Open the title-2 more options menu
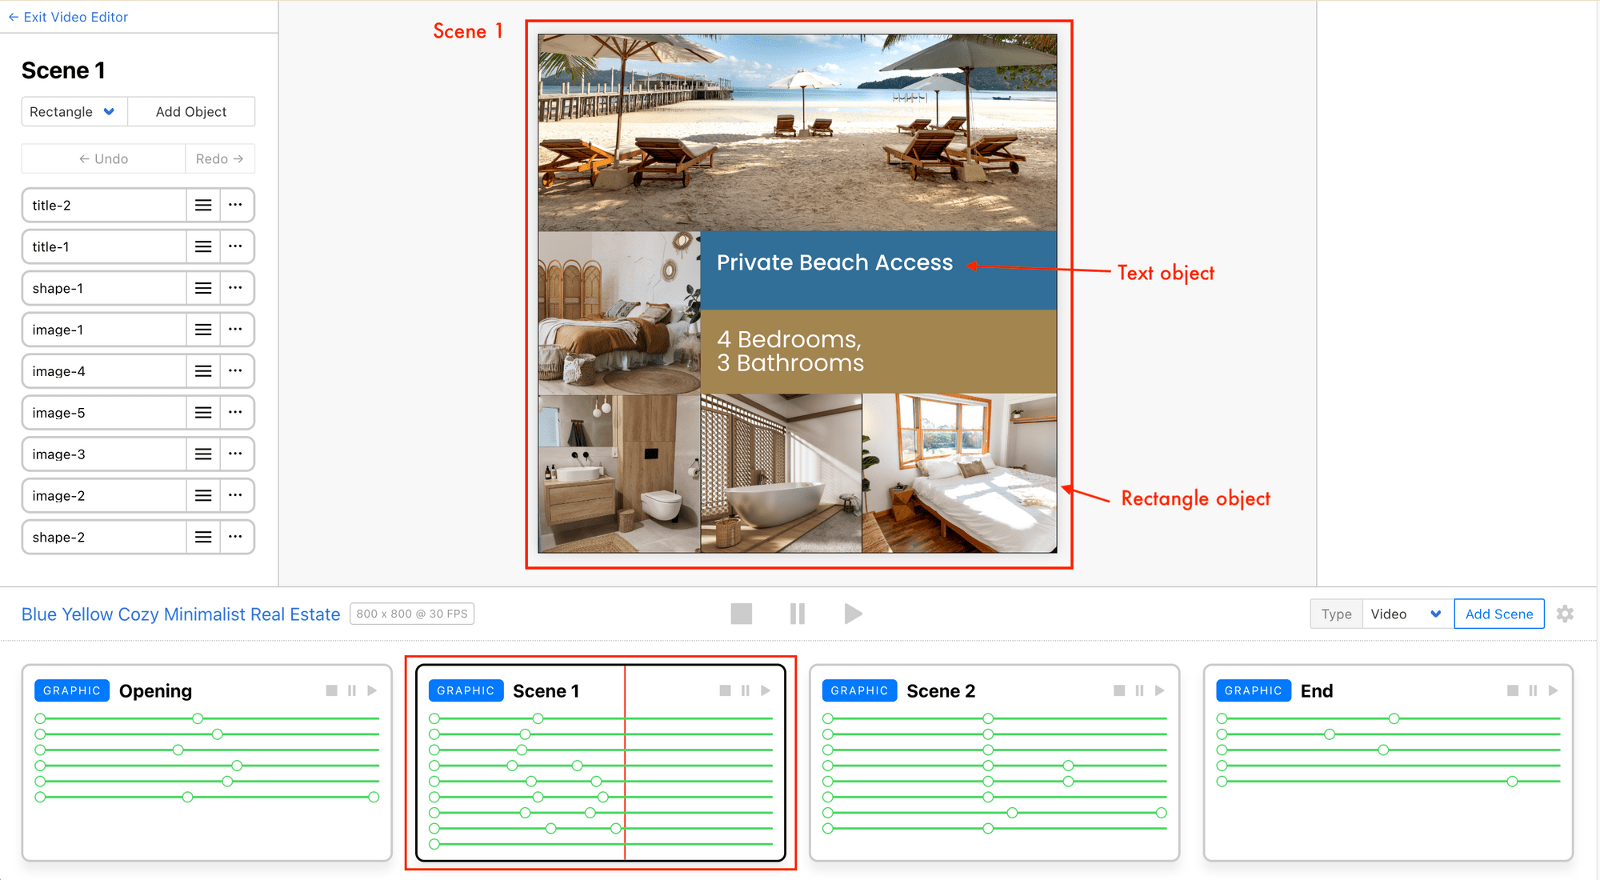Viewport: 1600px width, 880px height. coord(235,206)
